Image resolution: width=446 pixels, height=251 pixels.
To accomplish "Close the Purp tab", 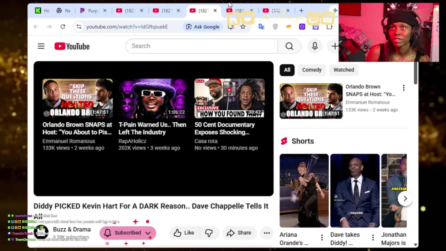I will tap(105, 10).
